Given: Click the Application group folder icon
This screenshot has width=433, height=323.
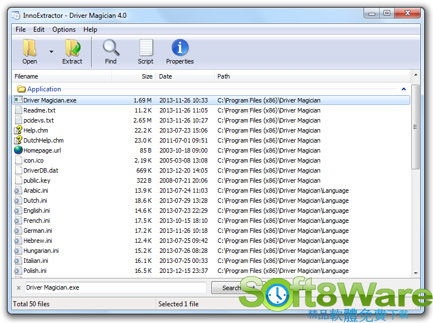Looking at the screenshot, I should (21, 89).
